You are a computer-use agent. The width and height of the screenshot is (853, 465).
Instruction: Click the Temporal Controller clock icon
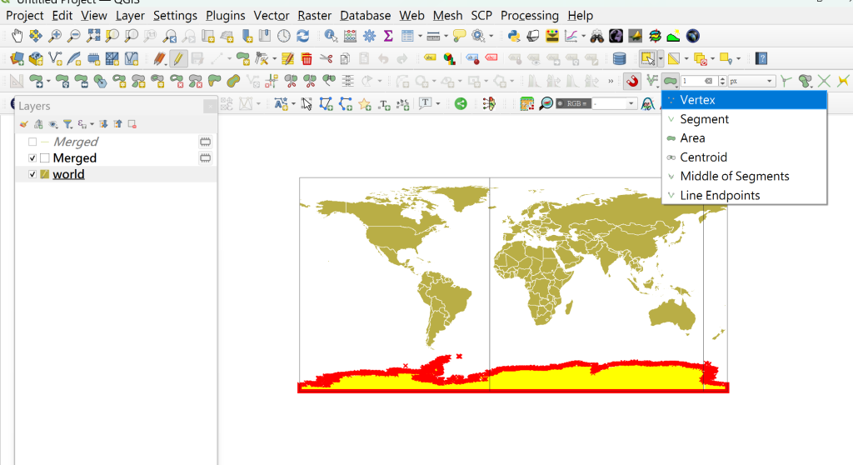(x=284, y=36)
